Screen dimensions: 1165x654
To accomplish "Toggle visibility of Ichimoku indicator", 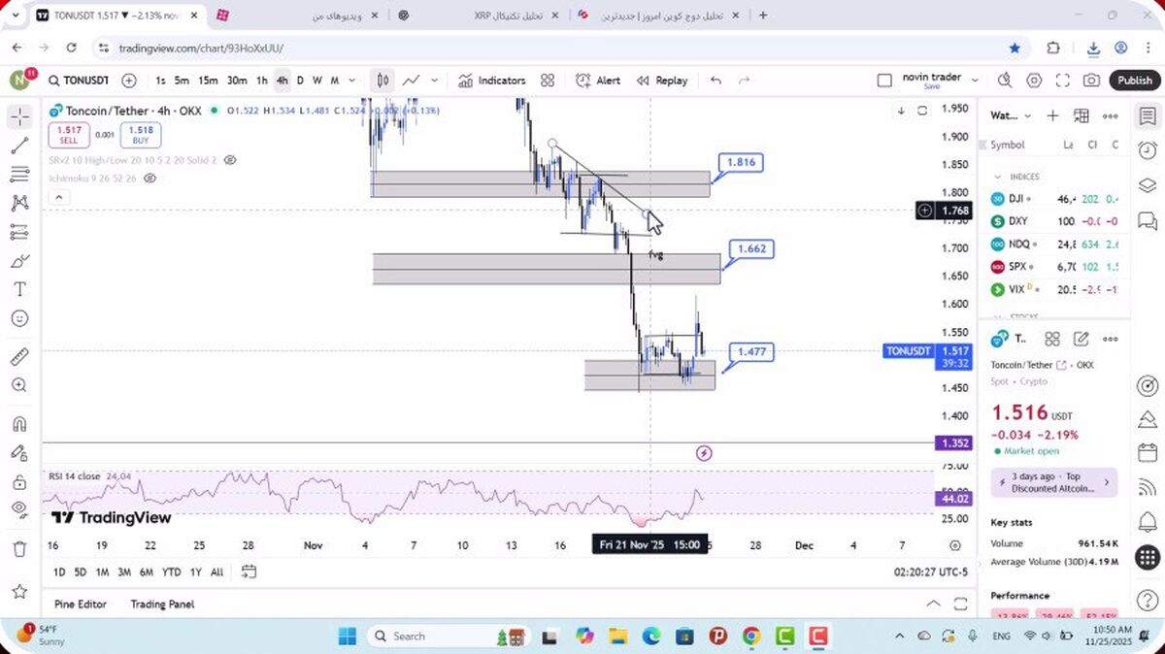I will point(150,179).
